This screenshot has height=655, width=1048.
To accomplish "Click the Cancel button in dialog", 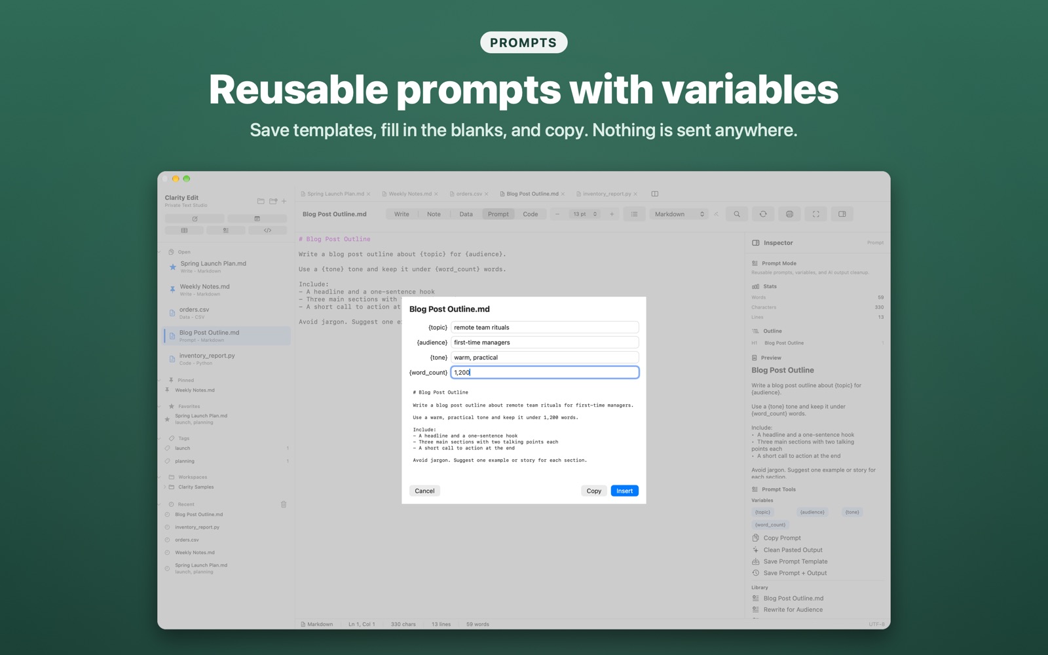I will (x=424, y=491).
